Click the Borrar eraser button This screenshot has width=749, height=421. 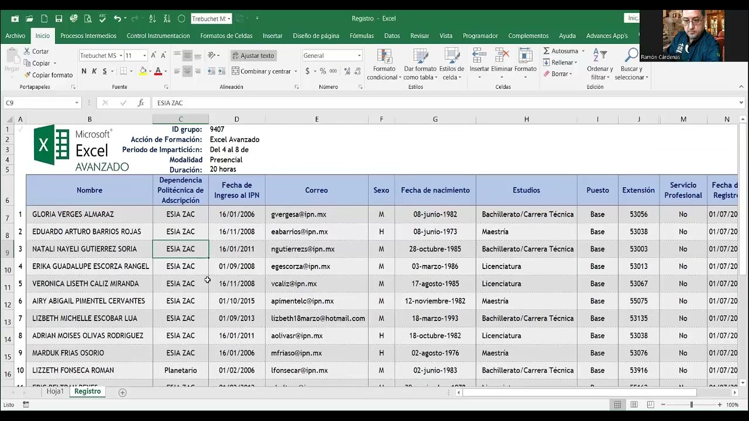click(558, 74)
